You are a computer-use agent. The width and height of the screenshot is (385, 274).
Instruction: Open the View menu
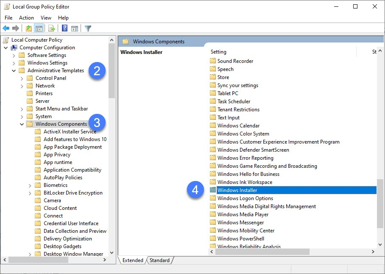[x=46, y=18]
